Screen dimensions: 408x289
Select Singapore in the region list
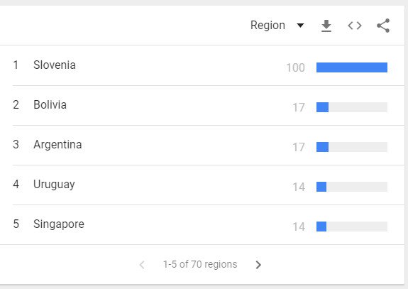(59, 224)
